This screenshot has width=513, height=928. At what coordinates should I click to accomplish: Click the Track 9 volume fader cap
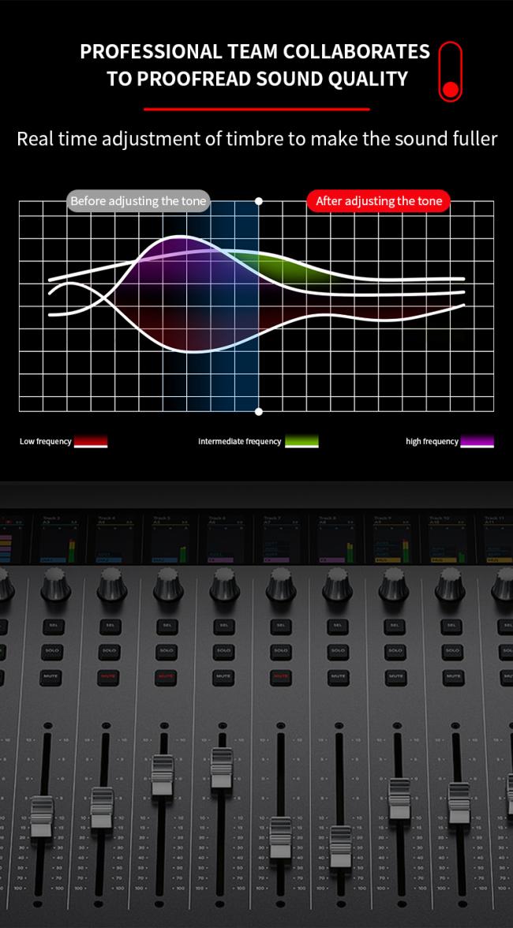click(399, 799)
